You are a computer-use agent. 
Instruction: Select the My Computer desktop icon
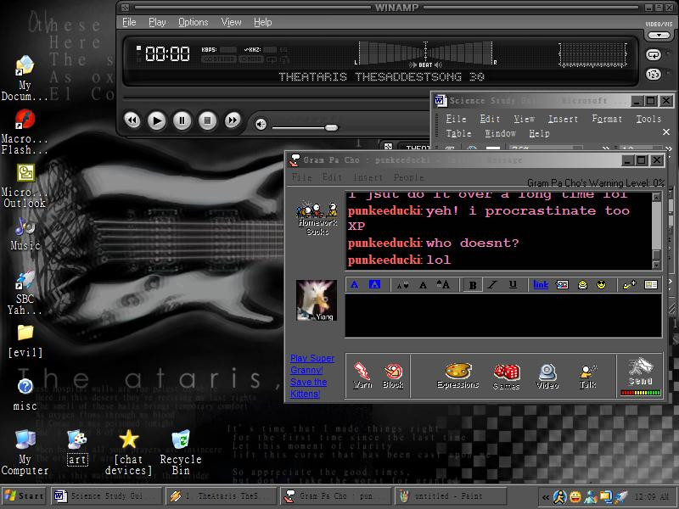[25, 452]
